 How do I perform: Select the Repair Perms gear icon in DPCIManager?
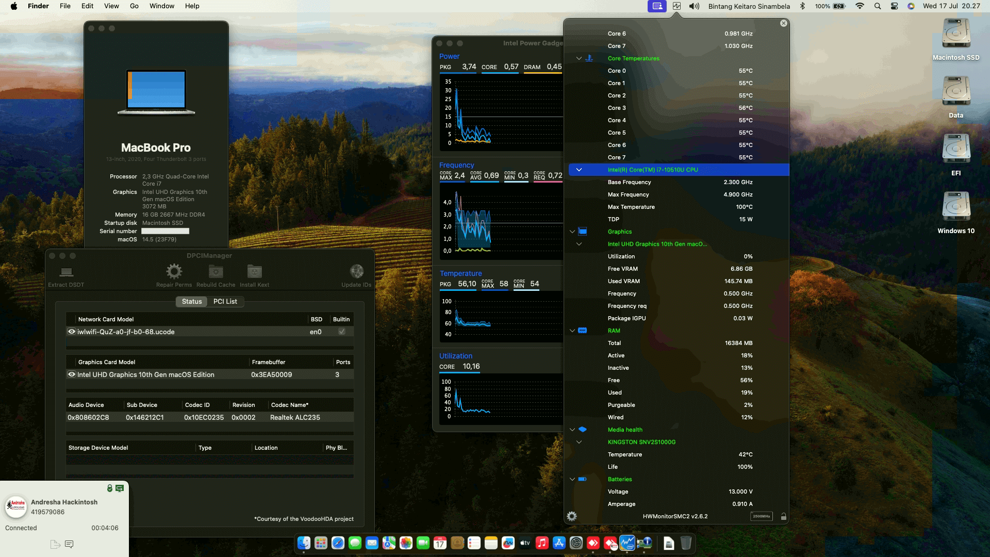(174, 271)
